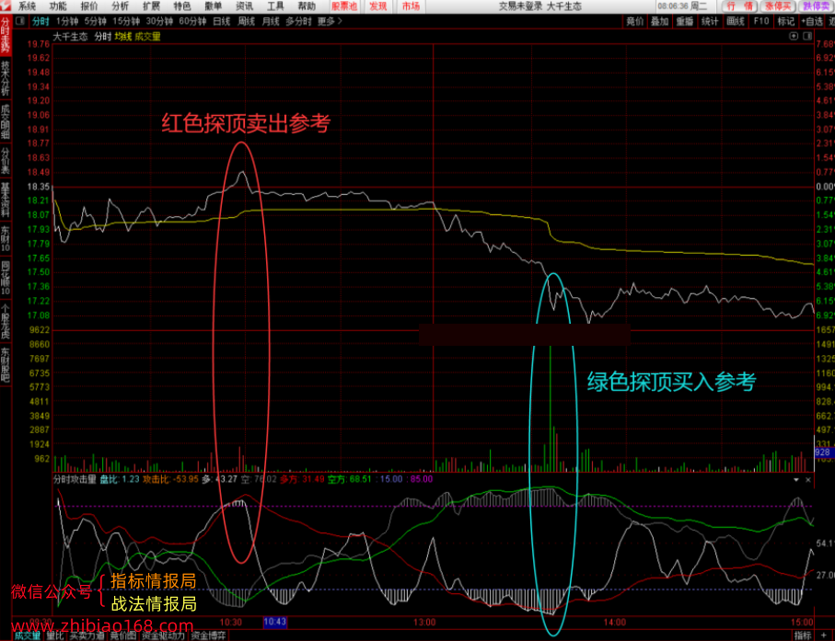Click the 股票池 button

[344, 6]
